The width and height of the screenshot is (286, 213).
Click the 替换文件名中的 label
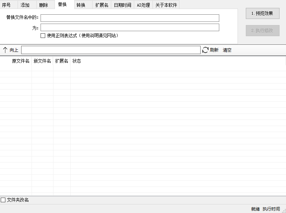coord(22,18)
